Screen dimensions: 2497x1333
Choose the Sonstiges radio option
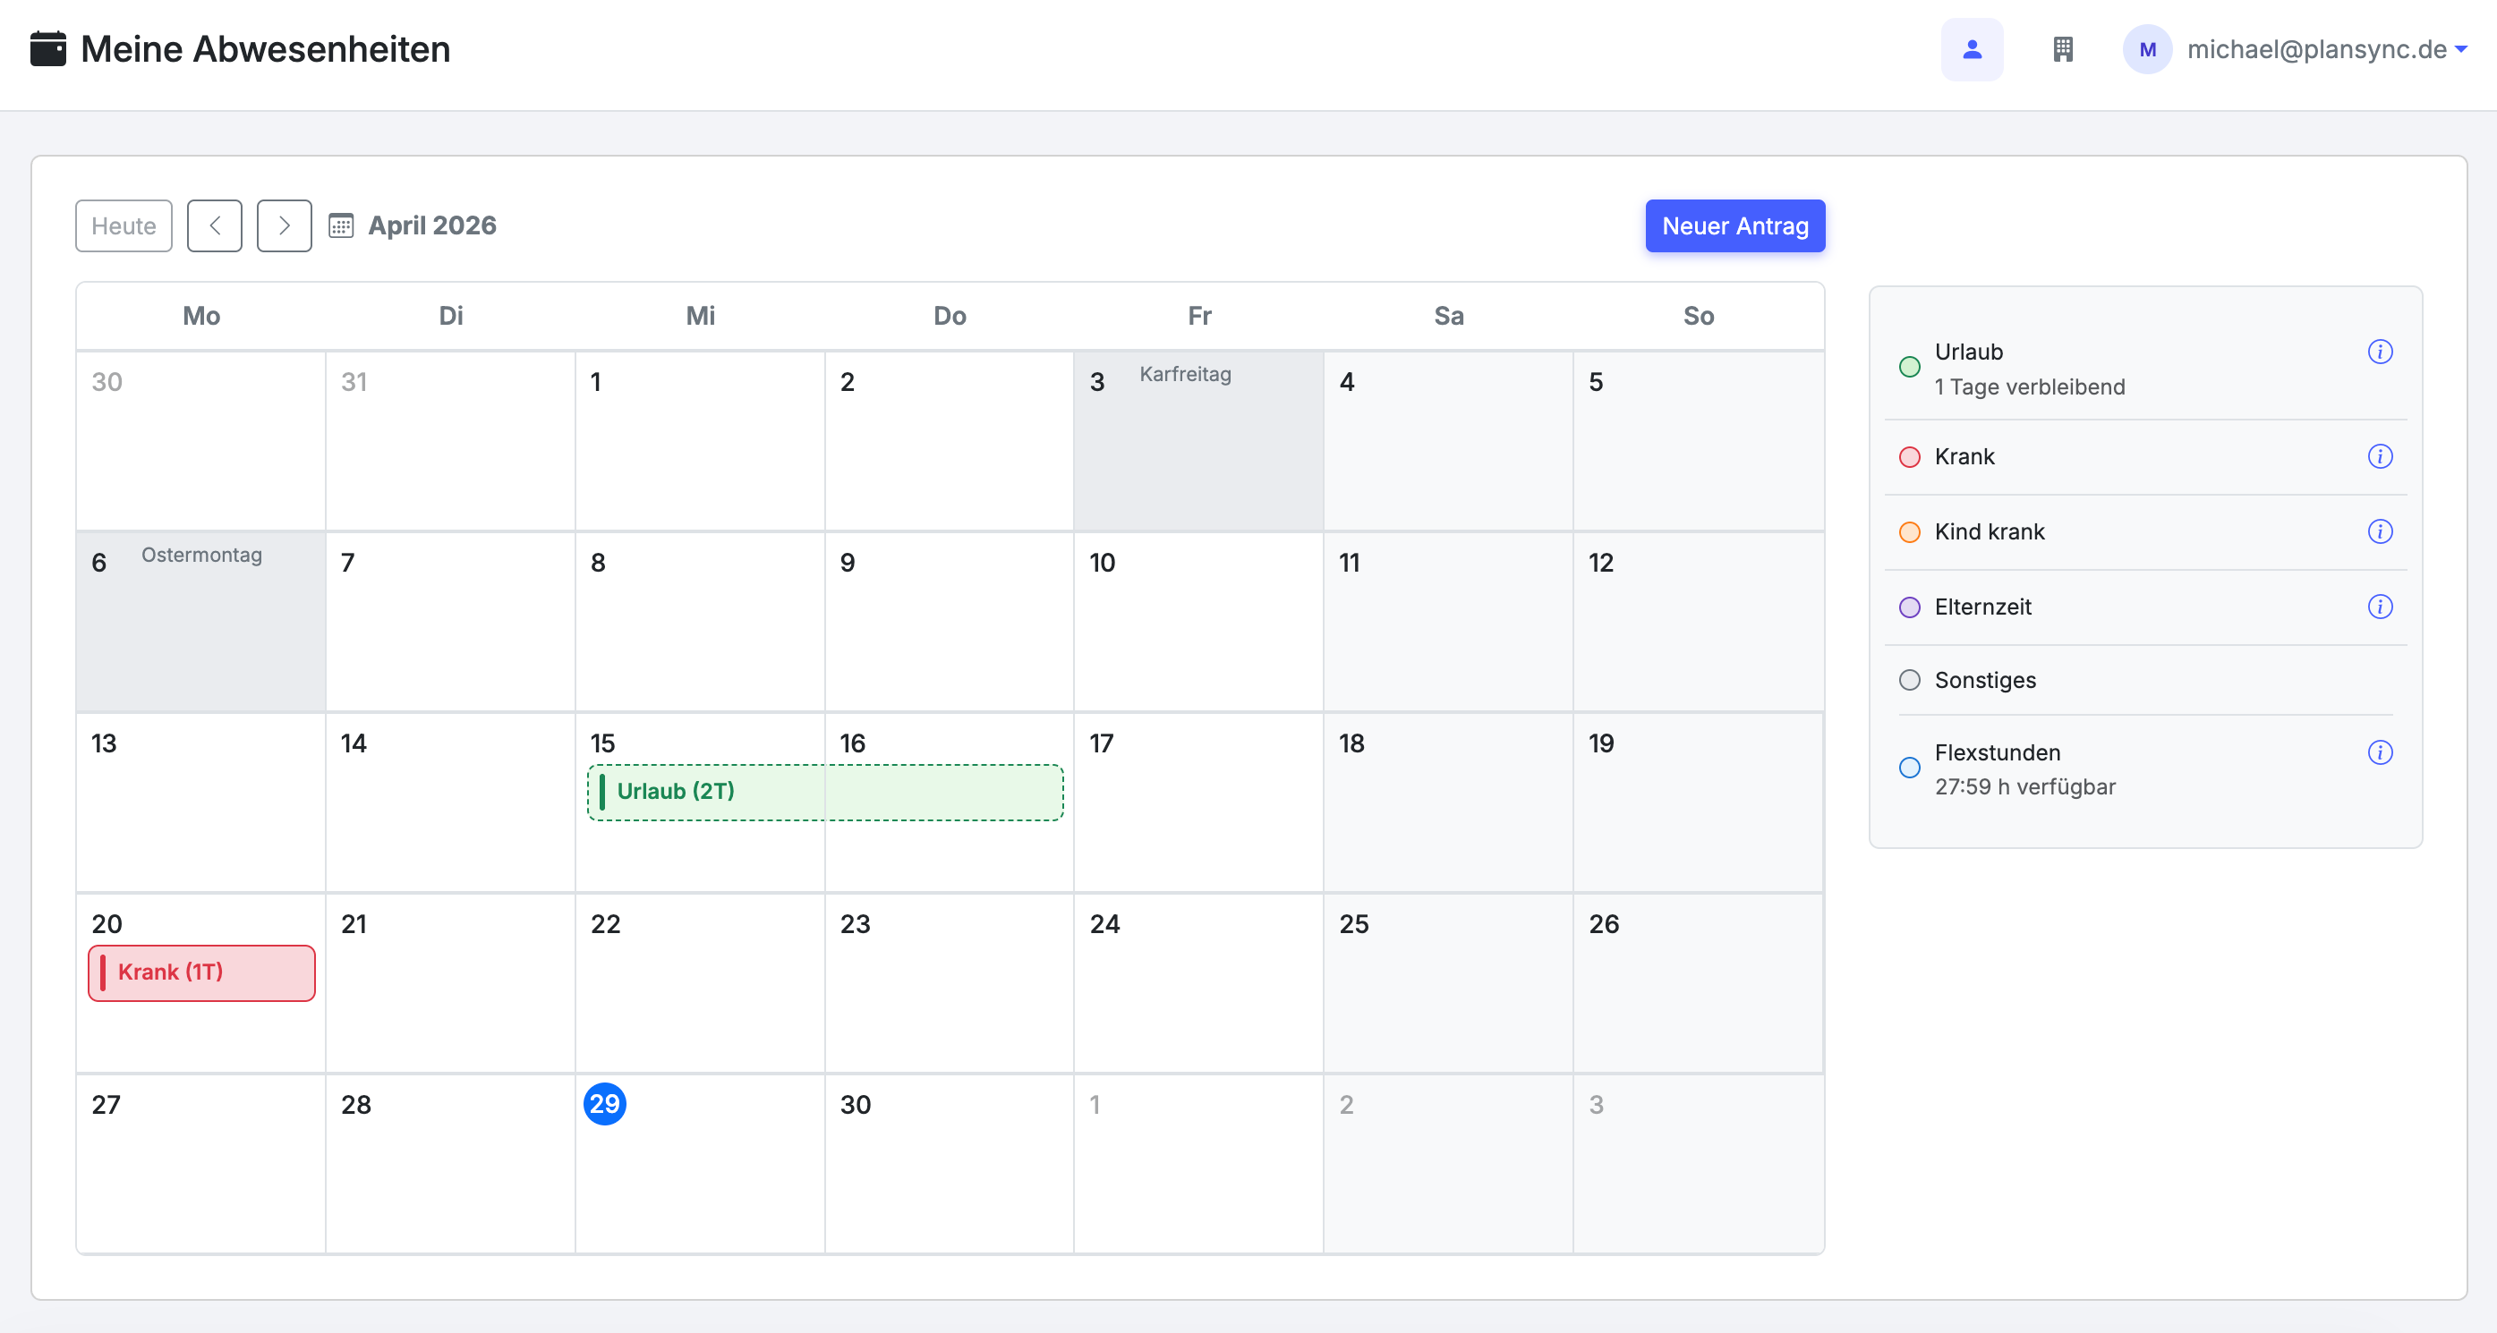tap(1909, 680)
